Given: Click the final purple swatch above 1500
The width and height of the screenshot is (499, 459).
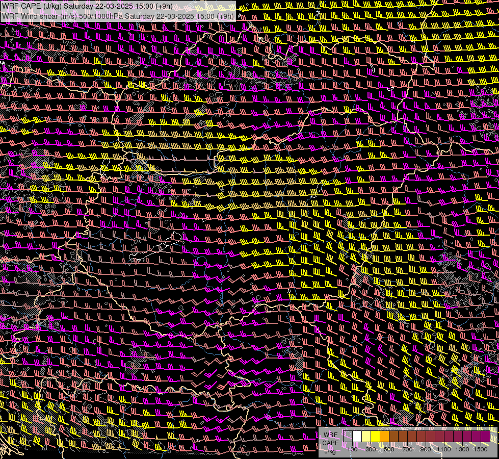Looking at the screenshot, I should point(486,437).
